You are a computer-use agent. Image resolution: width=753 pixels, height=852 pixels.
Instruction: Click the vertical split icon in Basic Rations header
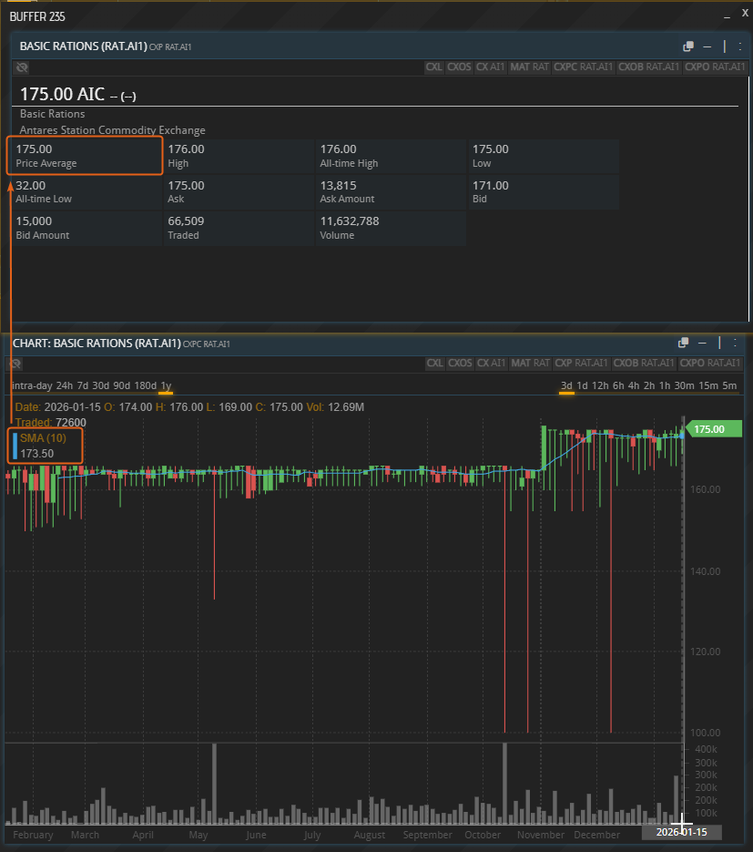click(725, 46)
